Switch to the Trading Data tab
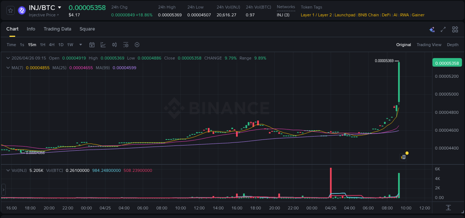The image size is (465, 218). [x=57, y=29]
